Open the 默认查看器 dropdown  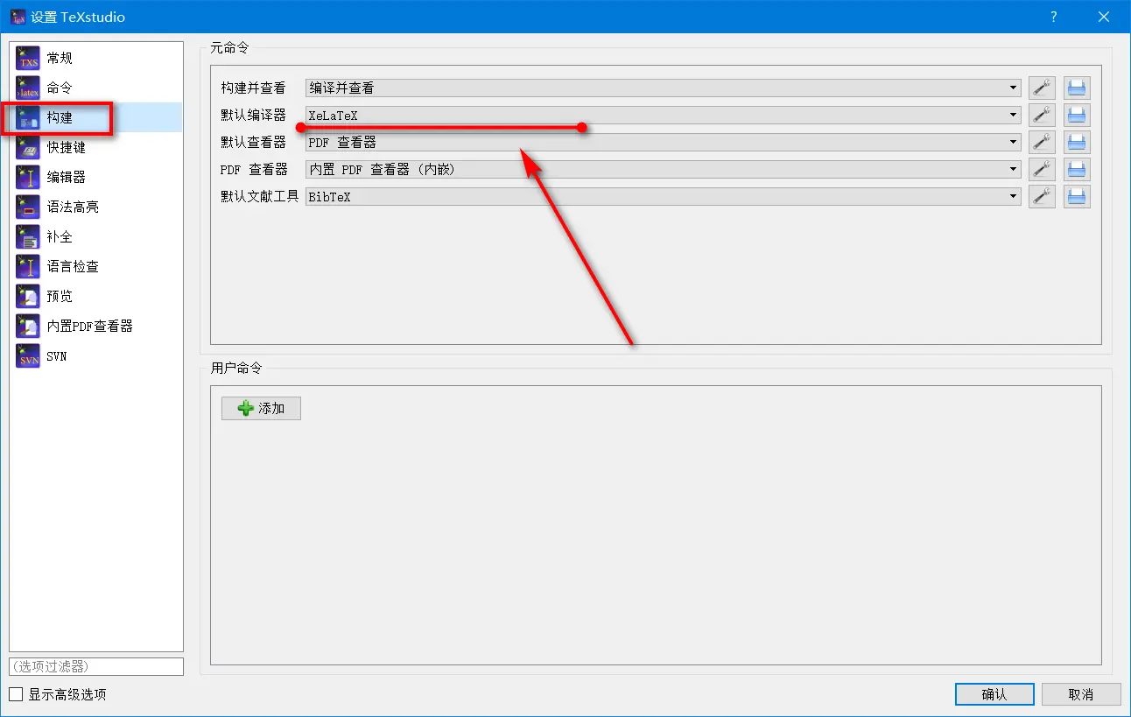664,142
